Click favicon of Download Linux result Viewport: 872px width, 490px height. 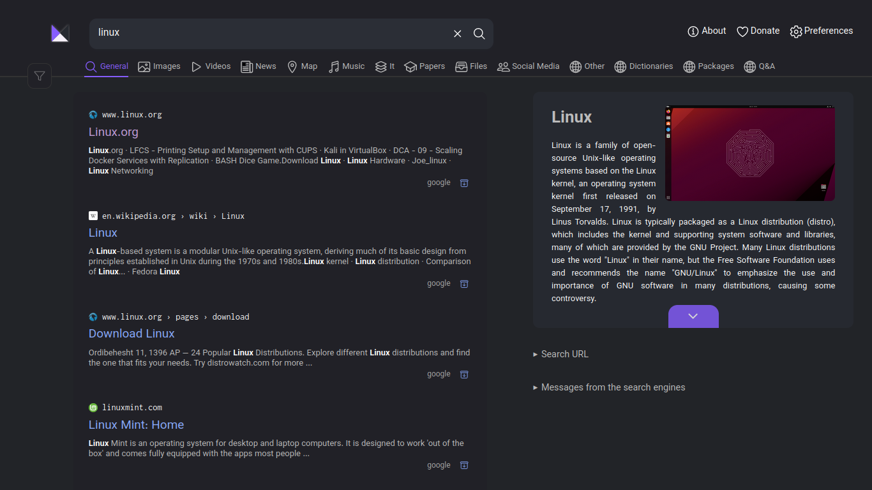(x=93, y=316)
